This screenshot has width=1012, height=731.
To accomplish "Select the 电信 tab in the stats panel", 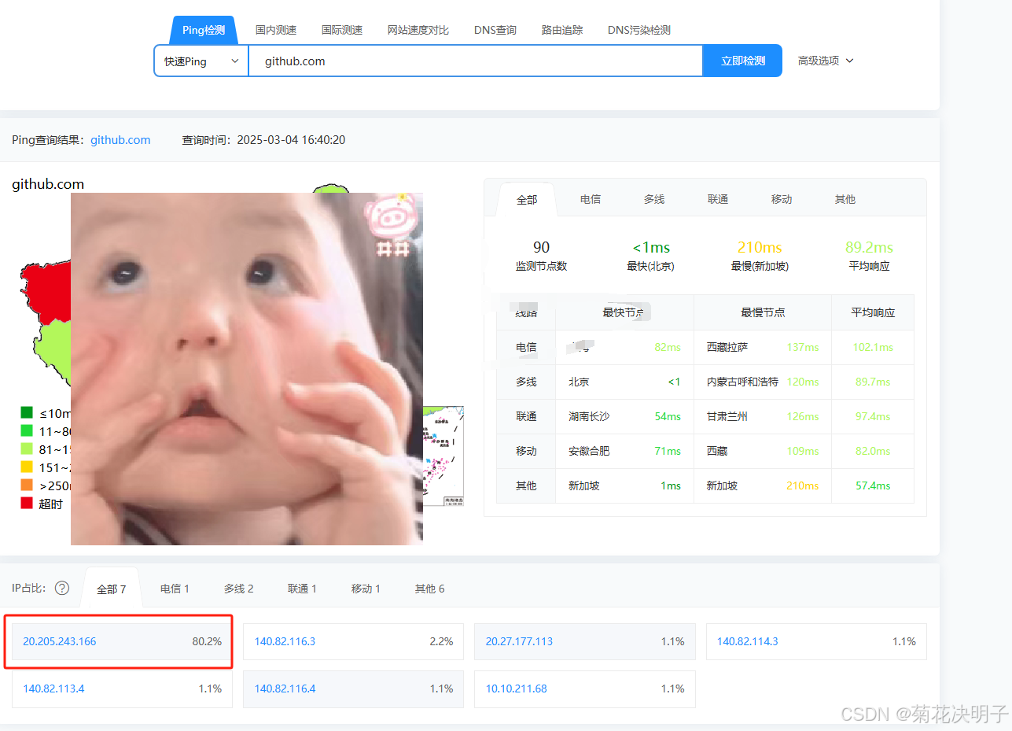I will pyautogui.click(x=591, y=199).
